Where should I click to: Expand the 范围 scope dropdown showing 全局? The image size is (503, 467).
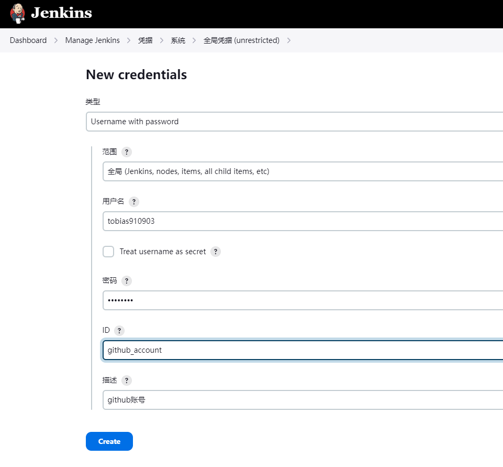pos(303,171)
